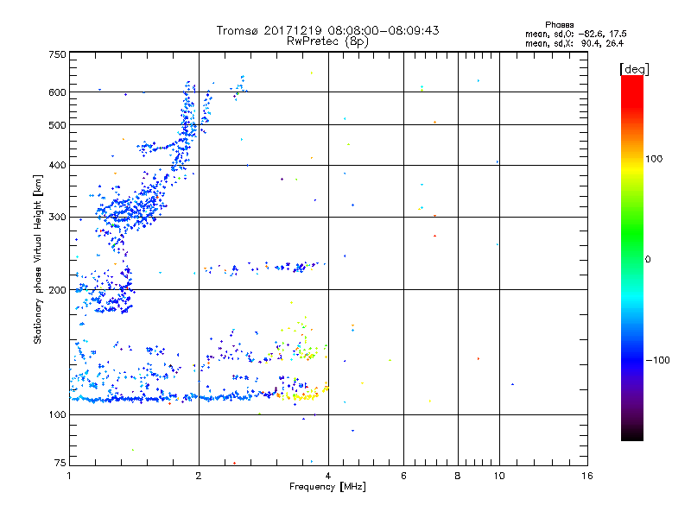691x518 pixels.
Task: Click the y-axis tick label '100'
Action: pos(57,414)
